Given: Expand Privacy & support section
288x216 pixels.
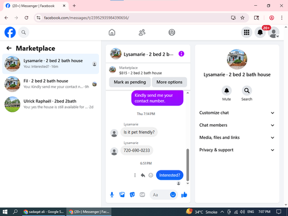Looking at the screenshot, I should click(237, 150).
